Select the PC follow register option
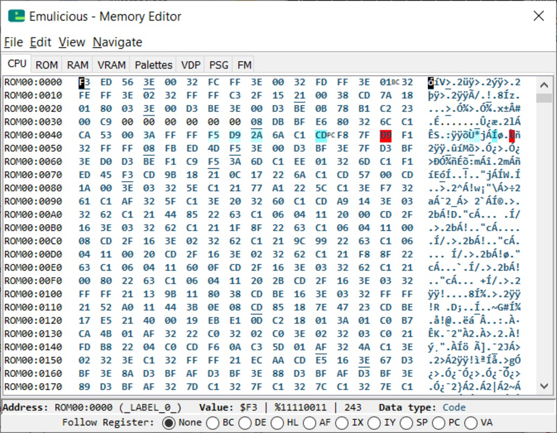Image resolution: width=557 pixels, height=433 pixels. click(446, 423)
